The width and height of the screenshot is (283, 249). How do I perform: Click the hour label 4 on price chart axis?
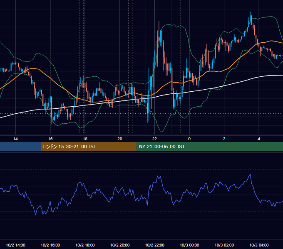click(x=259, y=139)
